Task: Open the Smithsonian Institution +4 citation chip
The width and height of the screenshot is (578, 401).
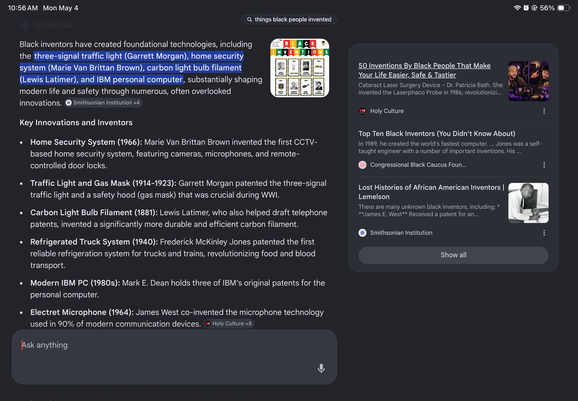Action: [103, 103]
